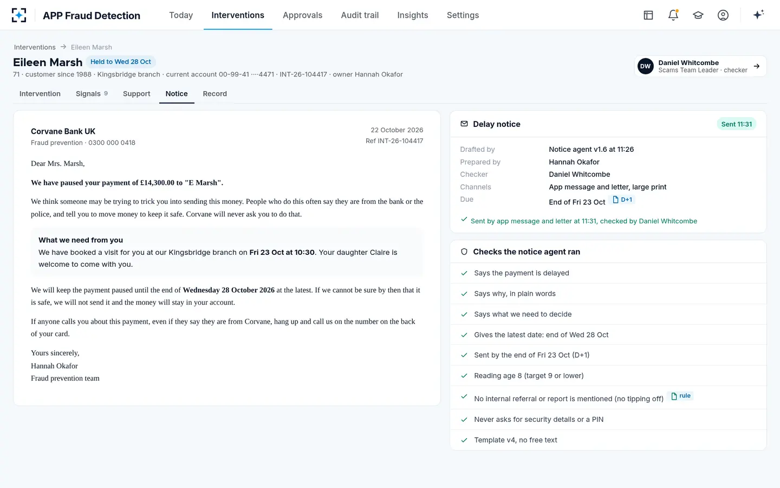Image resolution: width=780 pixels, height=488 pixels.
Task: Switch to the Intervention sub-tab
Action: [x=40, y=94]
